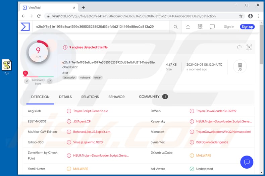265x176 pixels.
Task: Open the comment bubble icon in header
Action: 212,27
